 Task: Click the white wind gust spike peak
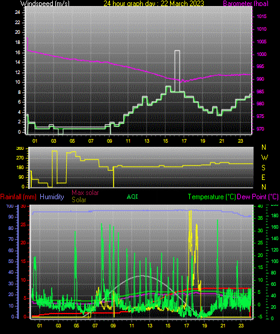tap(177, 51)
